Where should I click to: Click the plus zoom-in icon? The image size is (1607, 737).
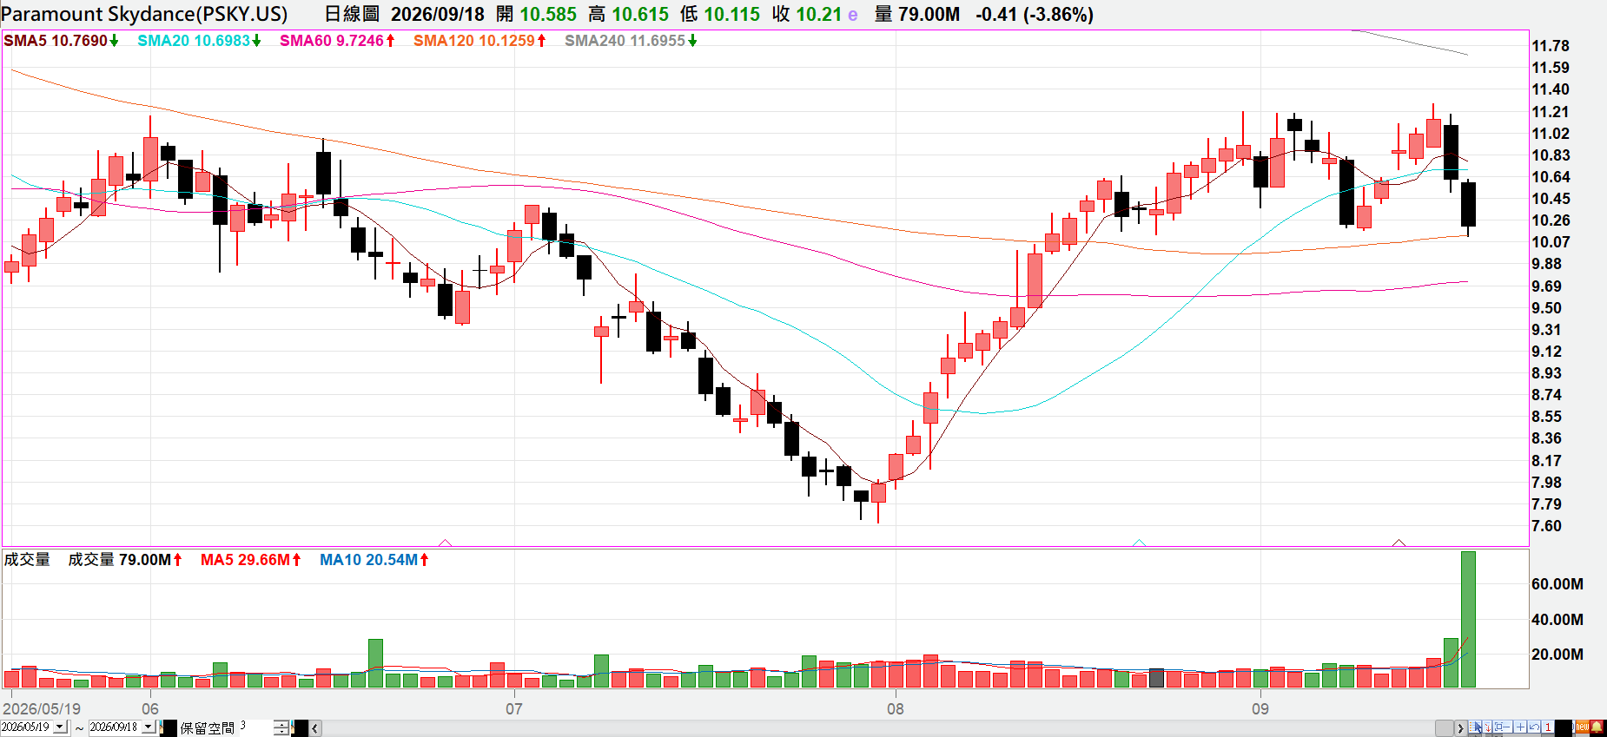[1520, 727]
